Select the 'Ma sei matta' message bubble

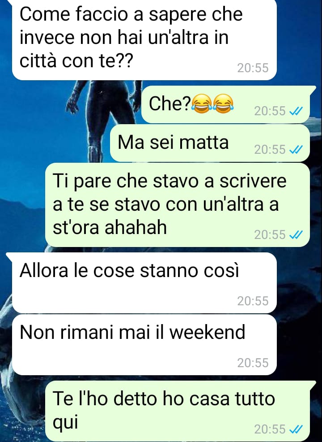[210, 143]
